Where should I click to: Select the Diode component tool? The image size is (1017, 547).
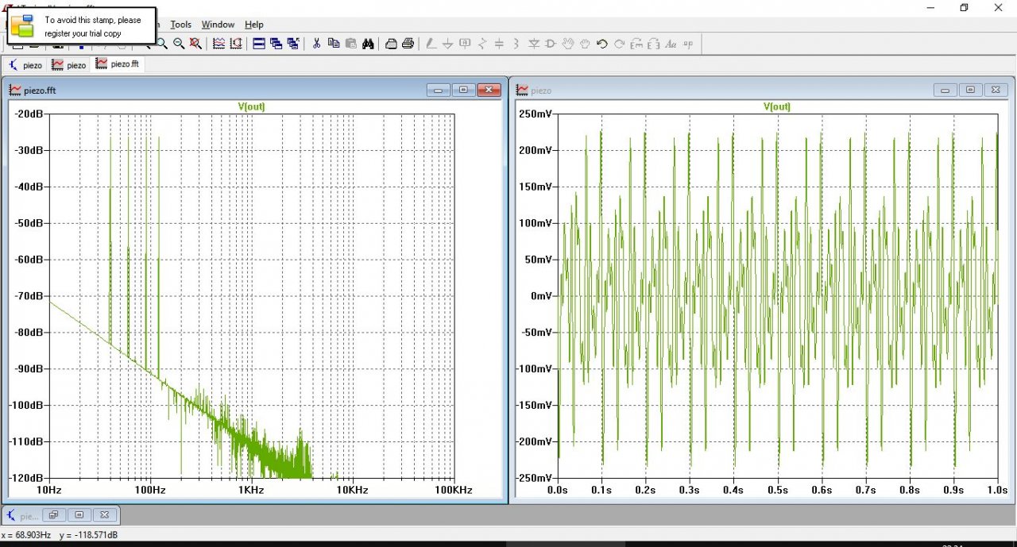[533, 44]
